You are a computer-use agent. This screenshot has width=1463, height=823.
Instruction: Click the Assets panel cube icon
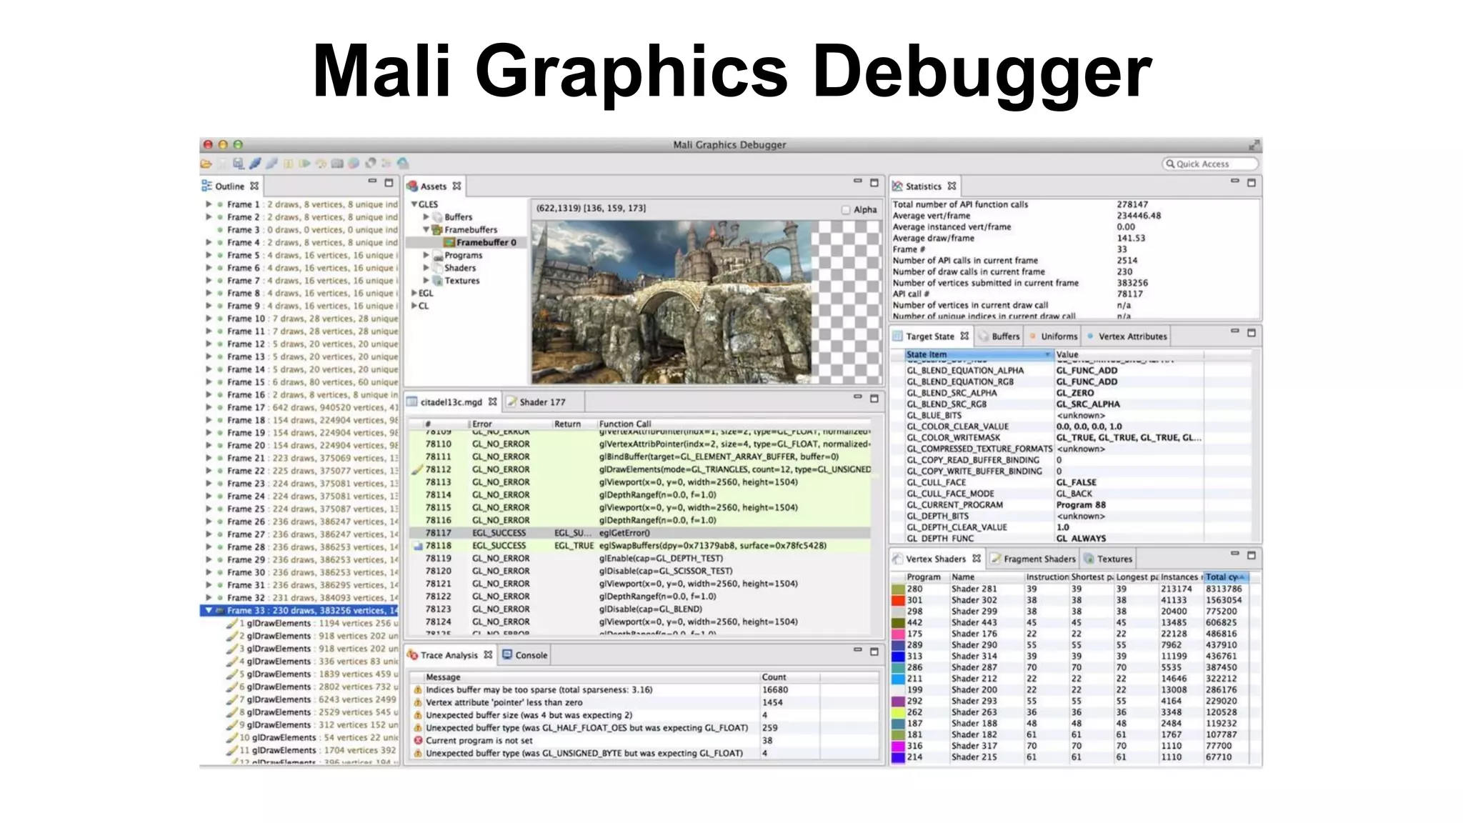click(412, 186)
